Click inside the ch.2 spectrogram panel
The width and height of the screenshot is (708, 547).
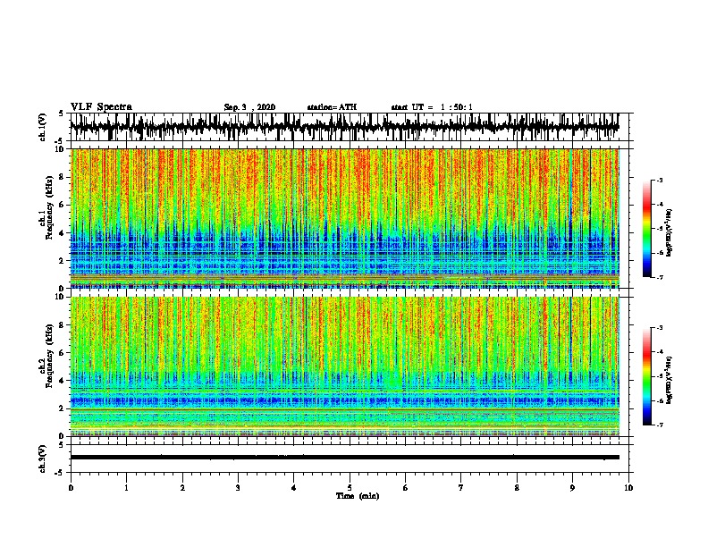[344, 366]
